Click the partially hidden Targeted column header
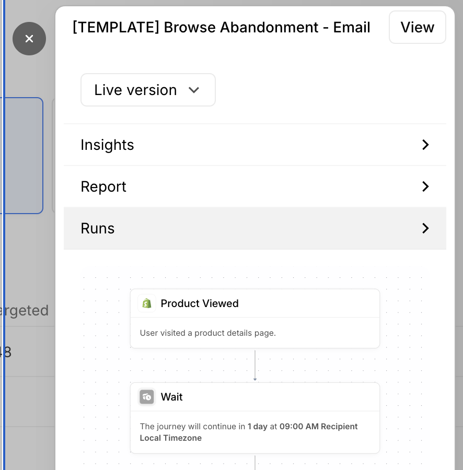463x470 pixels. pos(26,310)
